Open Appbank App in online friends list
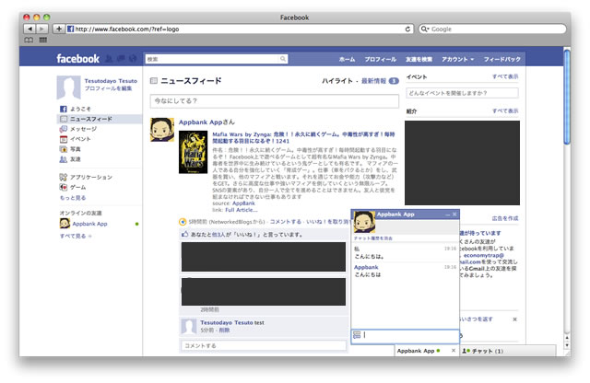590x383 pixels. [90, 224]
